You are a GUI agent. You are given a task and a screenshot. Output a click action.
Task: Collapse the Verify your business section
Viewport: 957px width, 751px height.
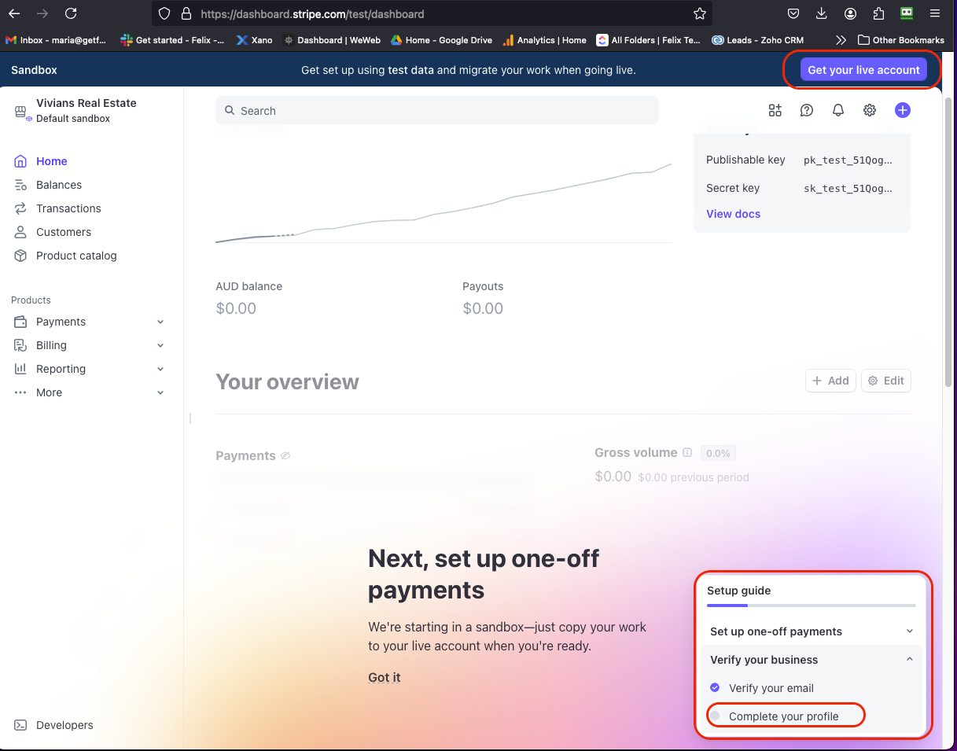910,660
